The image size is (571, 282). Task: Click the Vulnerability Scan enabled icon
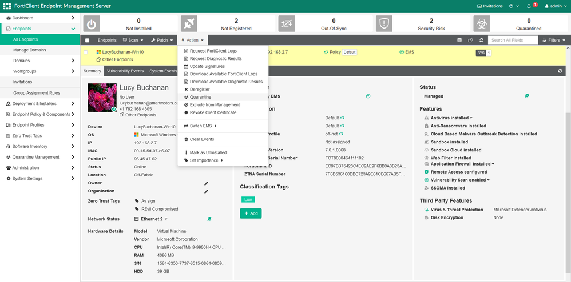click(x=426, y=180)
